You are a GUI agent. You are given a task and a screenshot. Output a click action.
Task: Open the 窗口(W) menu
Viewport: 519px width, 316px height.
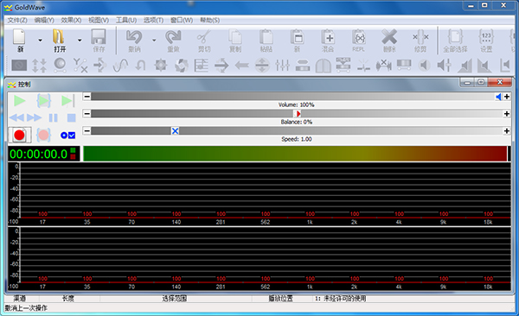click(182, 20)
